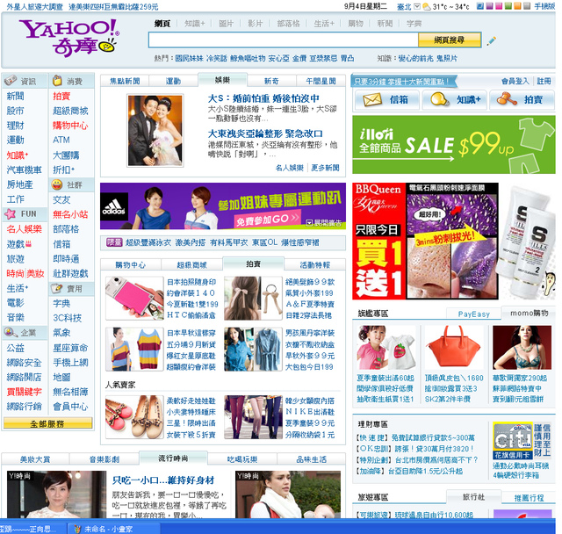The height and width of the screenshot is (534, 562).
Task: Switch search to 部落格 tab
Action: pos(288,24)
